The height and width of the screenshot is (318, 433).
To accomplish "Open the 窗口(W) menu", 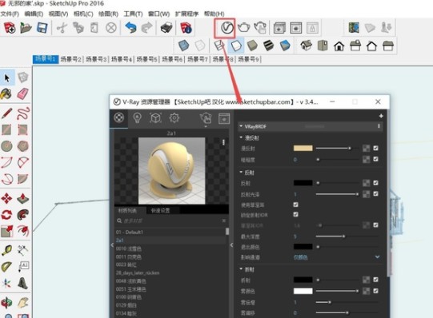I will tap(158, 14).
